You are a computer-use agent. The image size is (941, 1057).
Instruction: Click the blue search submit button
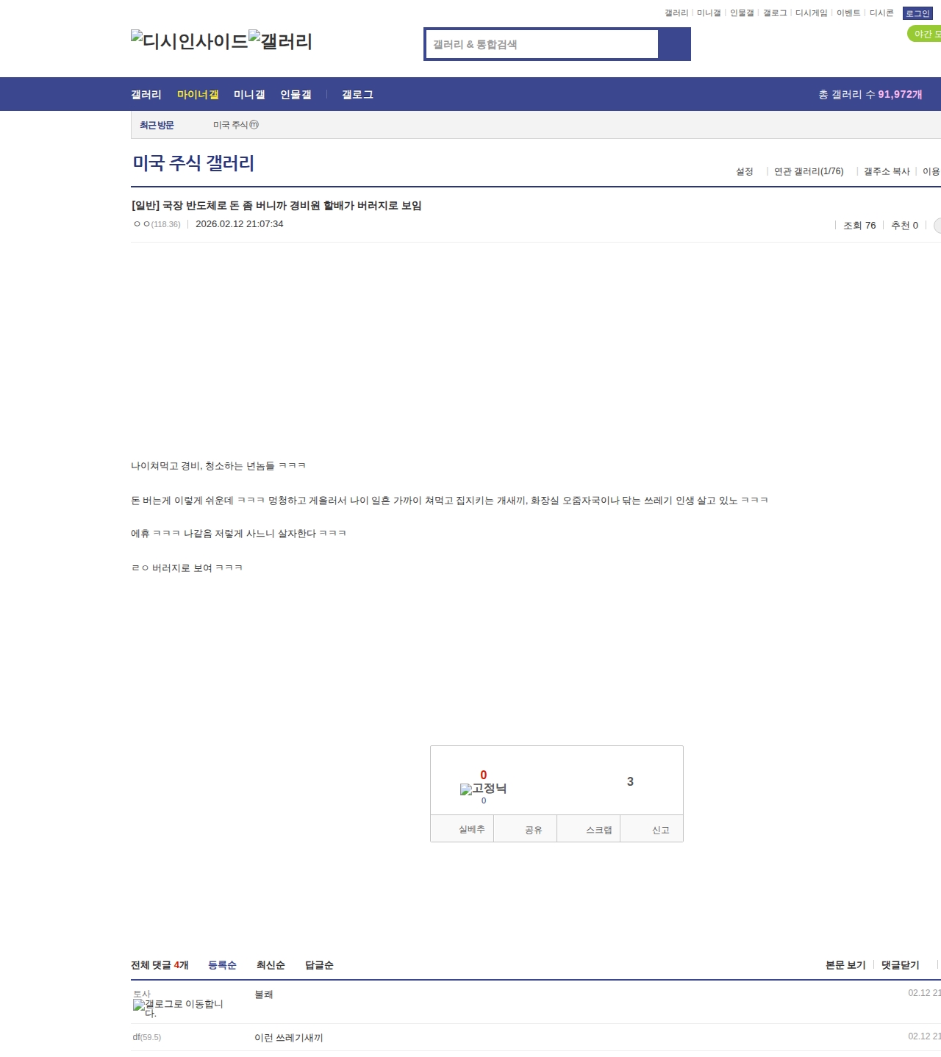(x=674, y=44)
